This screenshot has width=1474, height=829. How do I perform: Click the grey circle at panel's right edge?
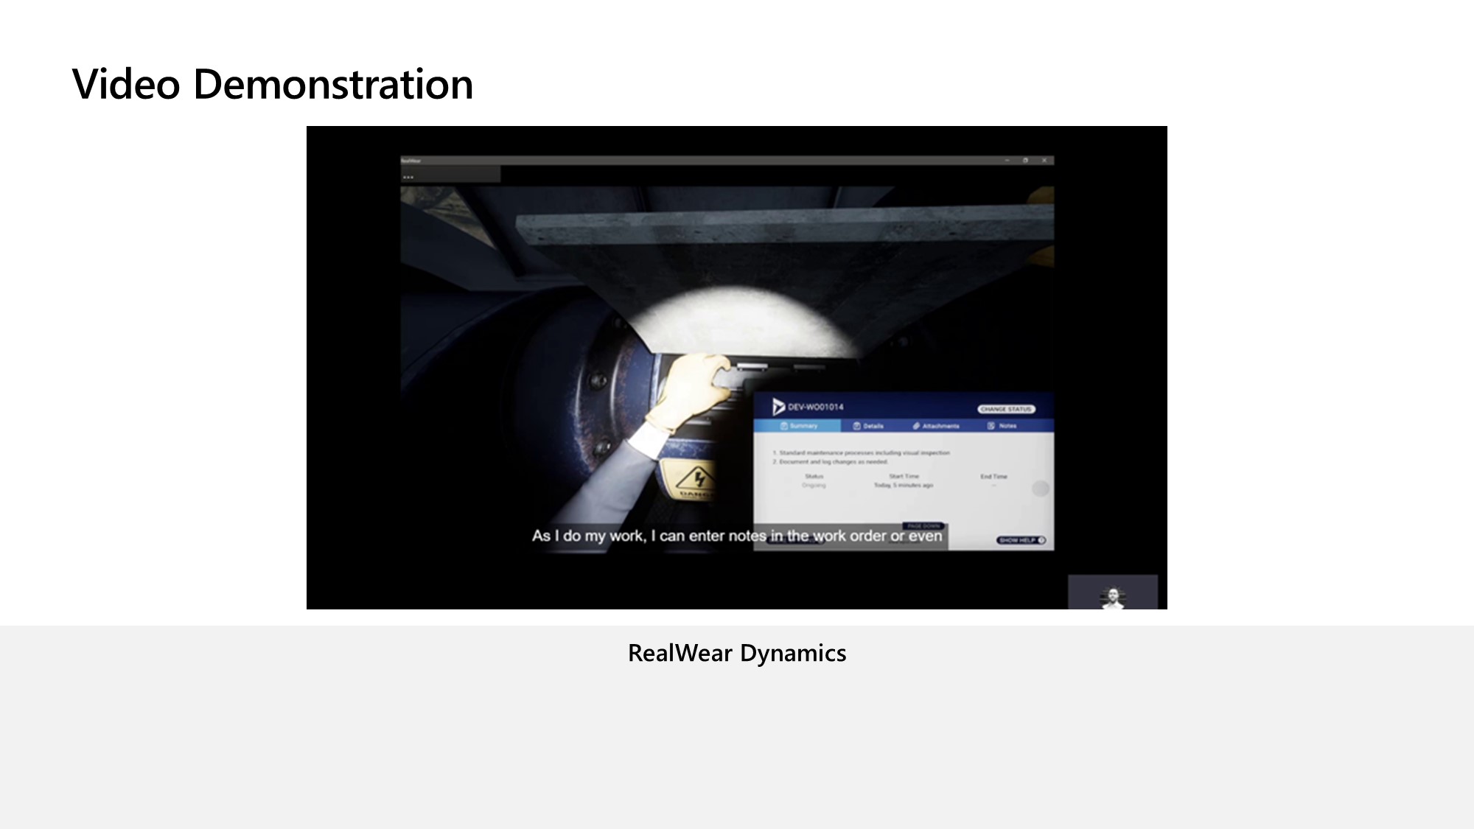[x=1040, y=489]
